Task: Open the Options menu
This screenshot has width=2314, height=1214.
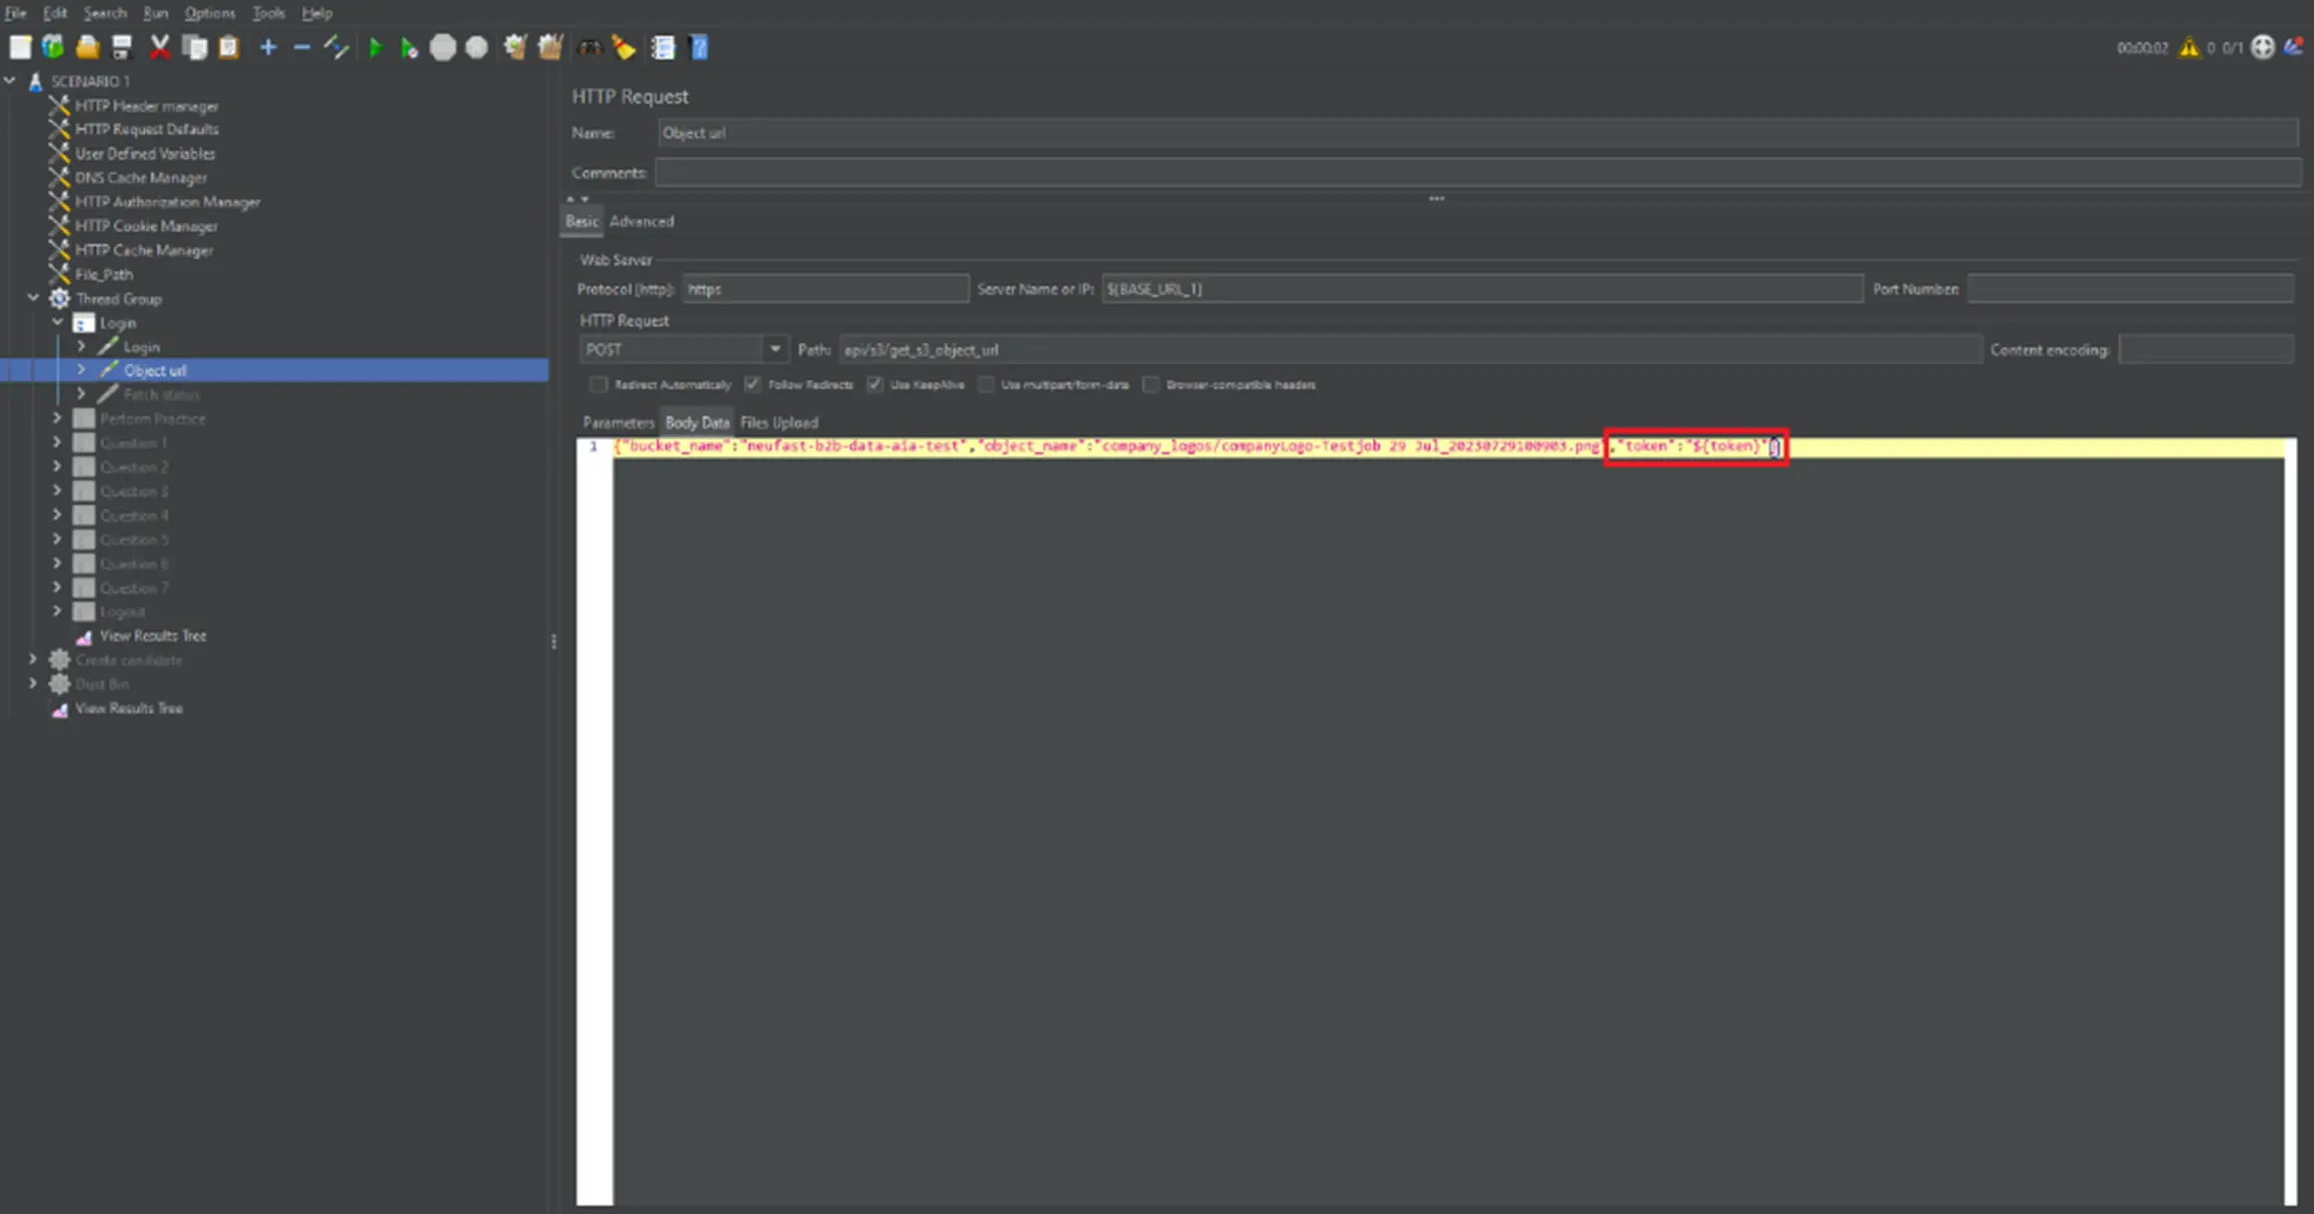Action: (209, 13)
